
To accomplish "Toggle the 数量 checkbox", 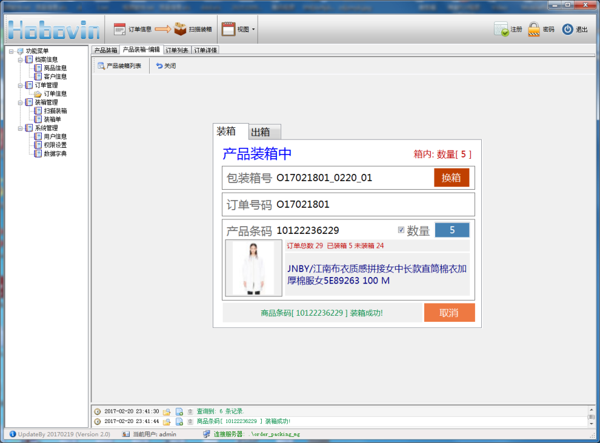I will pyautogui.click(x=401, y=230).
